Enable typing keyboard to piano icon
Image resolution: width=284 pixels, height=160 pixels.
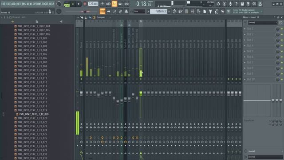click(103, 12)
